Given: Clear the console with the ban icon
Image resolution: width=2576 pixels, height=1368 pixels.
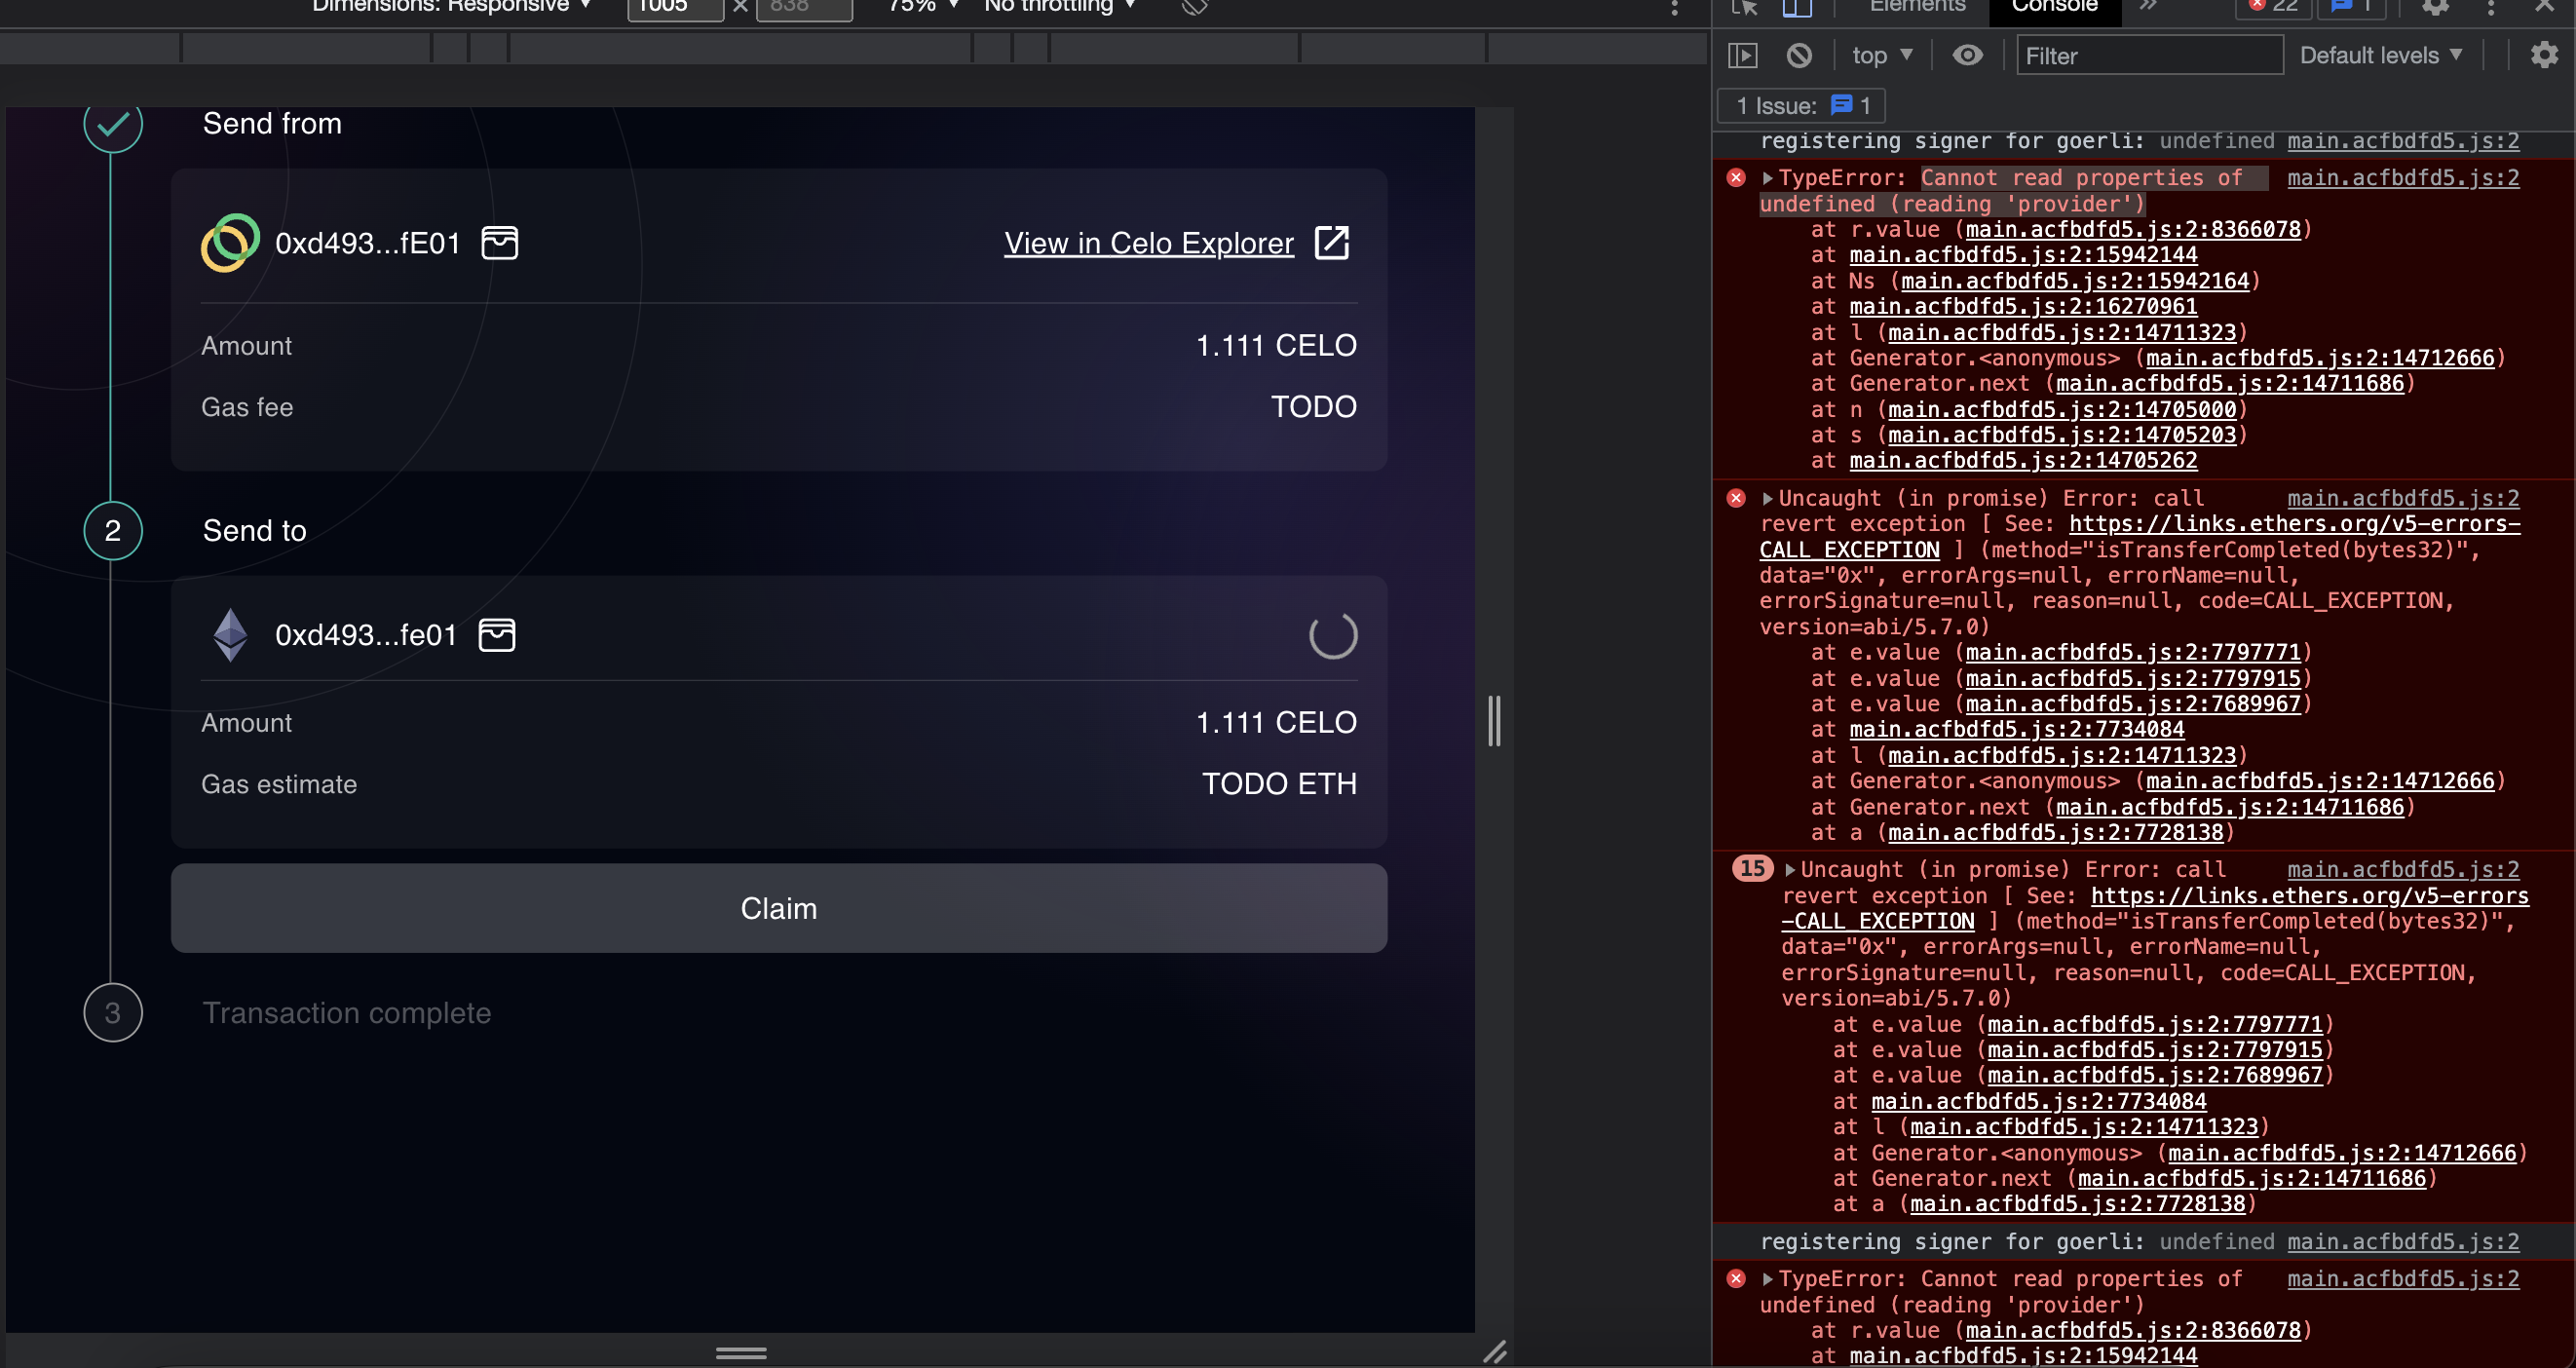Looking at the screenshot, I should (x=1800, y=55).
